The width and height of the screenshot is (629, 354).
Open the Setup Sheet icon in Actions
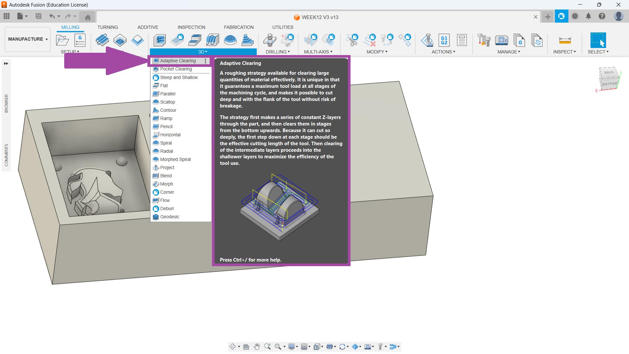point(462,40)
